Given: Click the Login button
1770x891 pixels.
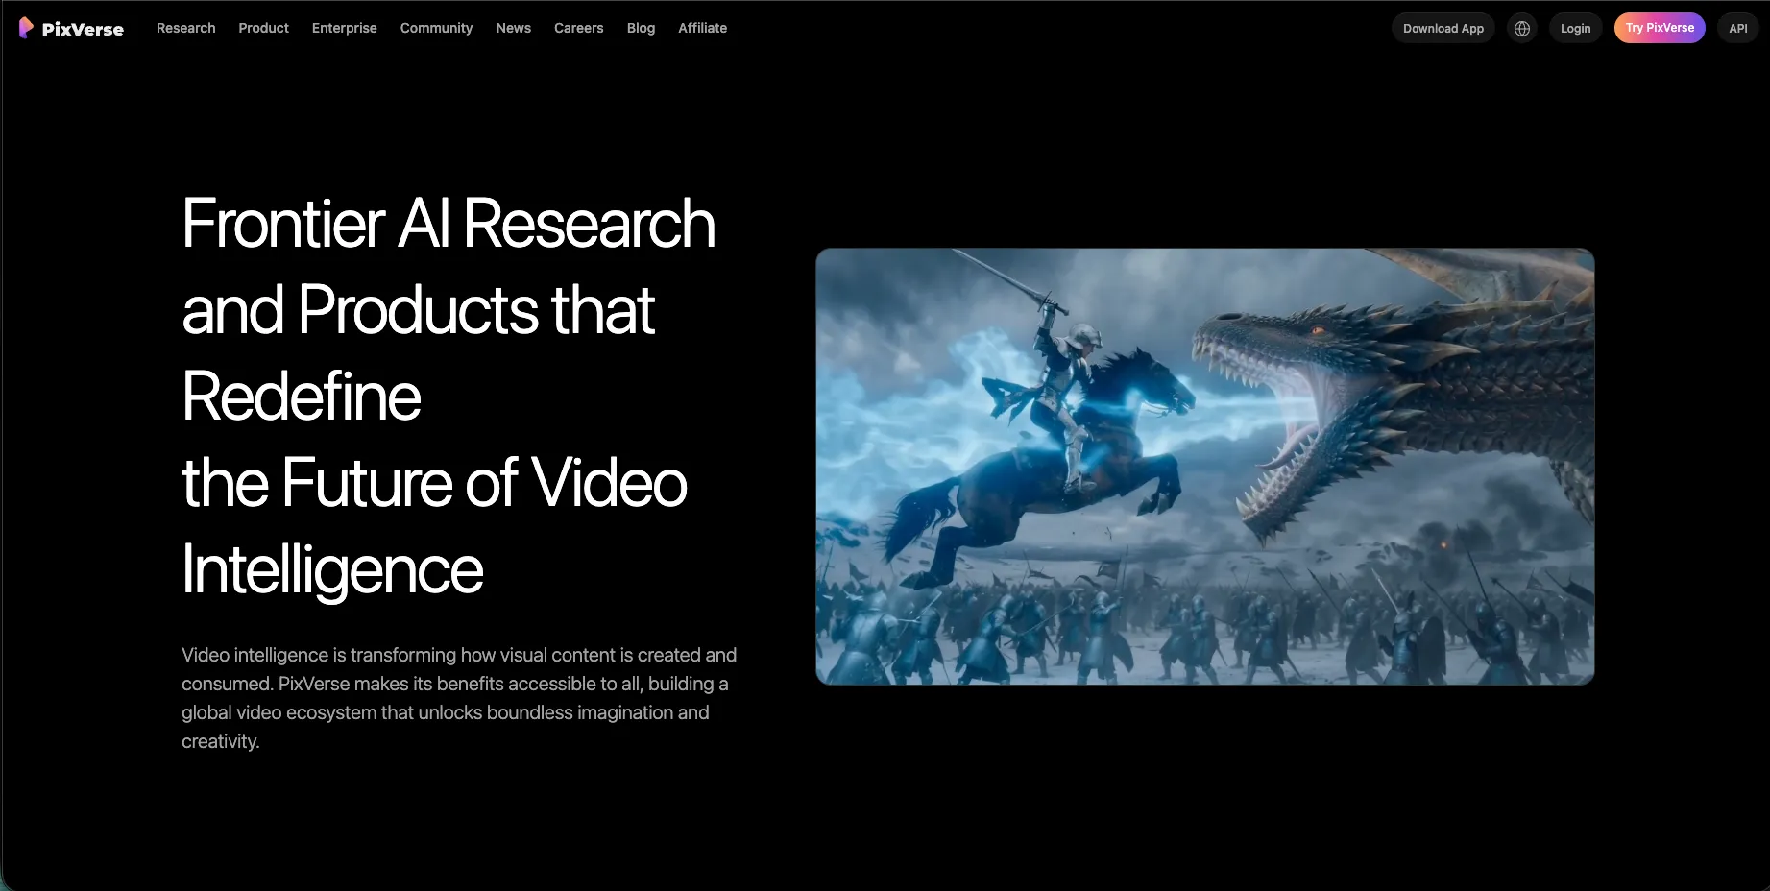Looking at the screenshot, I should [x=1576, y=28].
